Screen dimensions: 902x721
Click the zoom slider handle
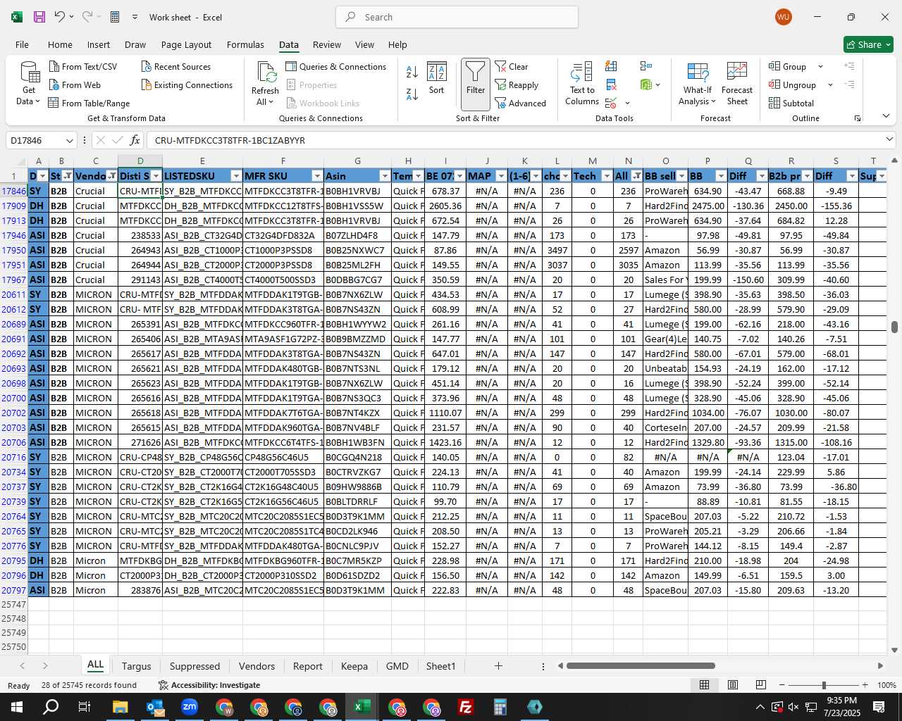tap(824, 685)
